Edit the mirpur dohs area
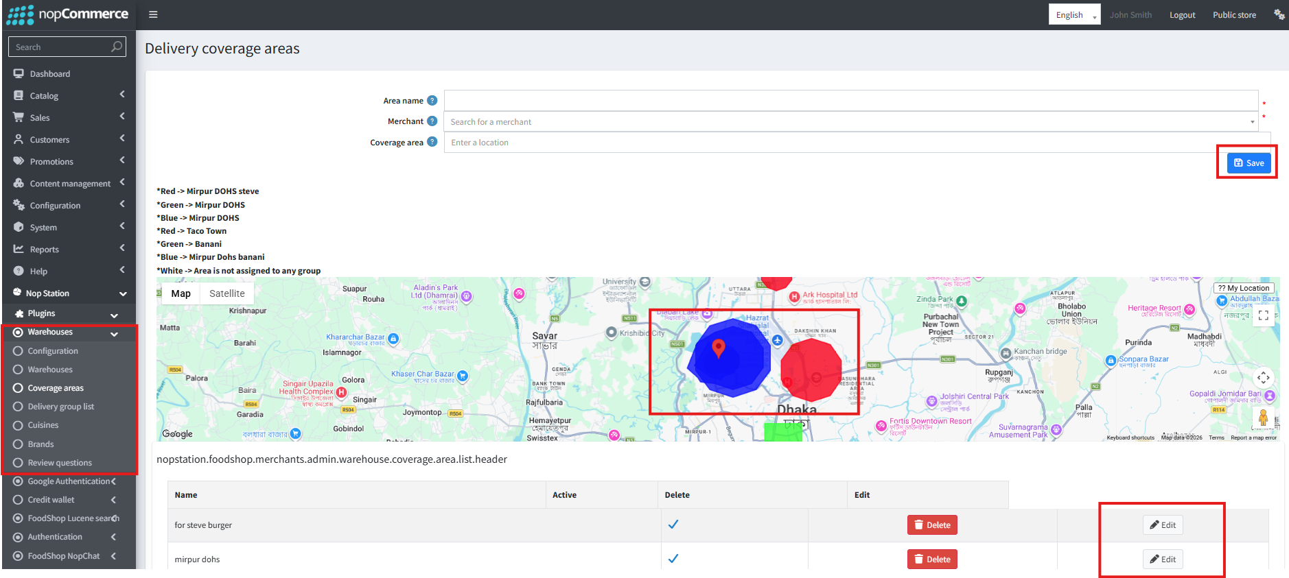The width and height of the screenshot is (1289, 578). pyautogui.click(x=1163, y=559)
